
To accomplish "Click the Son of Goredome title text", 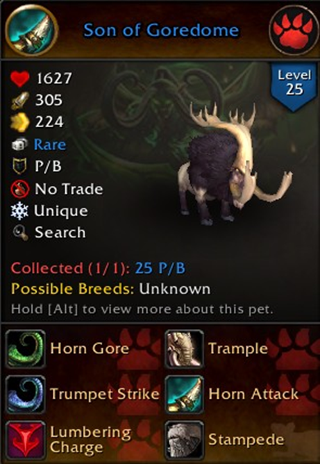I will (161, 31).
